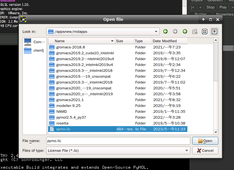
Task: Click Stop in the PyMOL window
Action: click(x=211, y=7)
